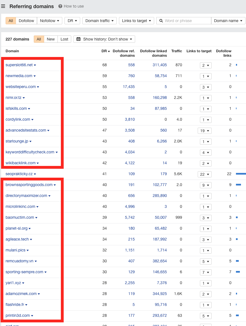The width and height of the screenshot is (246, 326).
Task: Open the Domain traffic dropdown
Action: [99, 21]
